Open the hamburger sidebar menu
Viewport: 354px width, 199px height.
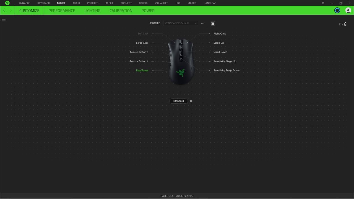(4, 21)
